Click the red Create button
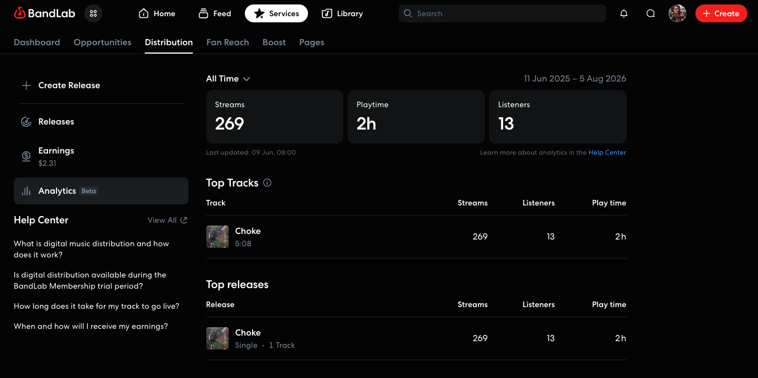 tap(721, 13)
